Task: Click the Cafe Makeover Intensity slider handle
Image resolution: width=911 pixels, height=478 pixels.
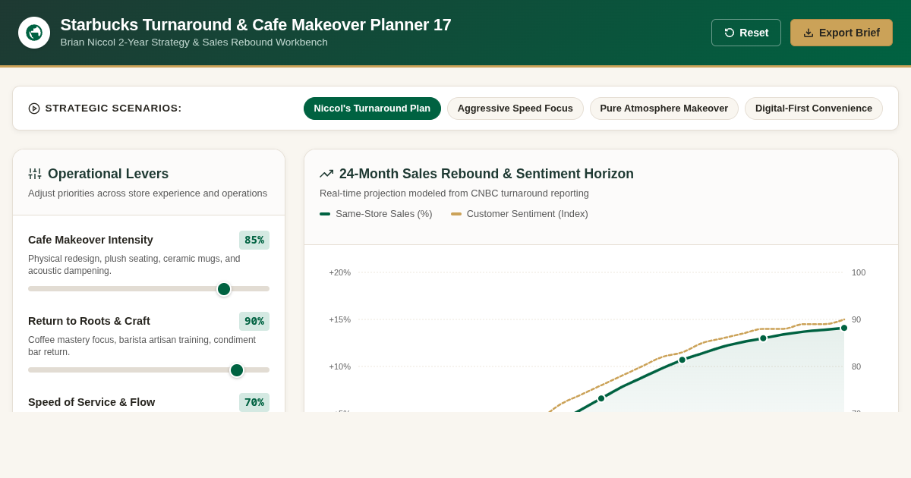Action: pyautogui.click(x=224, y=289)
